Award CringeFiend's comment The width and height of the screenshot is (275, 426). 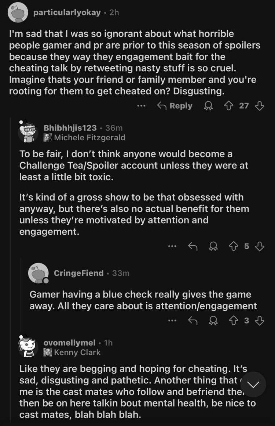[213, 321]
